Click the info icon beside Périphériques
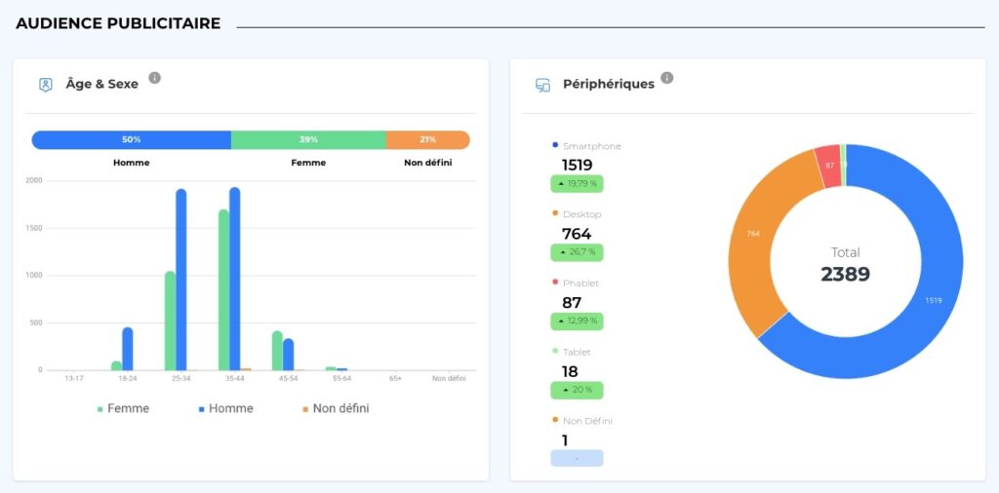Screen dimensions: 999x493 667,78
